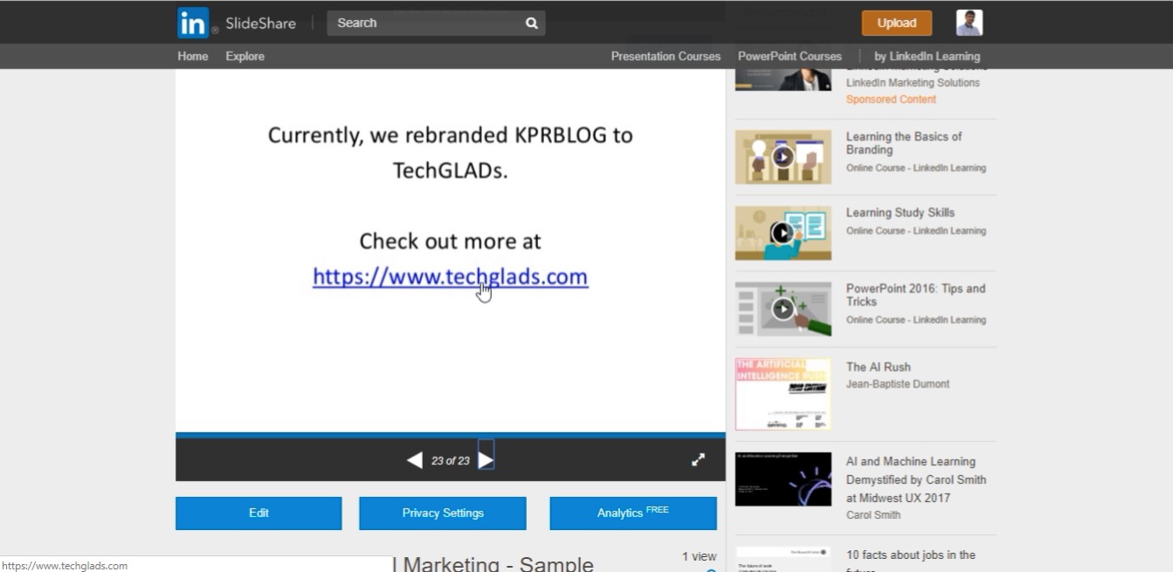
Task: Click the slide progress bar
Action: (451, 435)
